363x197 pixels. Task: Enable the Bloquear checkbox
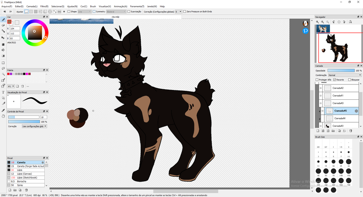[350, 80]
